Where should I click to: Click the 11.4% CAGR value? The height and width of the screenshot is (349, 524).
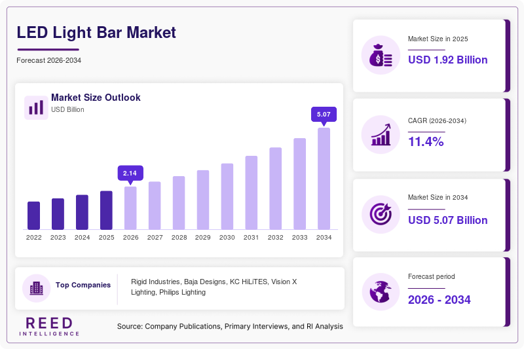[426, 141]
